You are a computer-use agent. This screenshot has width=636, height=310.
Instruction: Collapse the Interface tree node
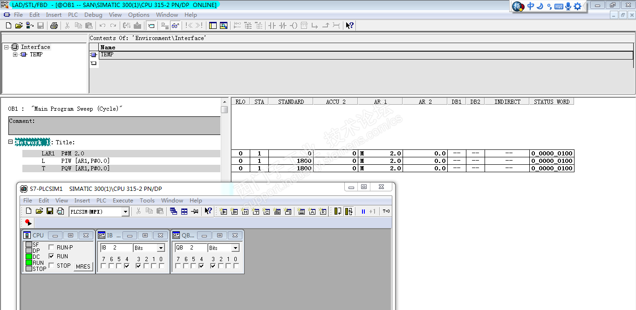[x=7, y=47]
